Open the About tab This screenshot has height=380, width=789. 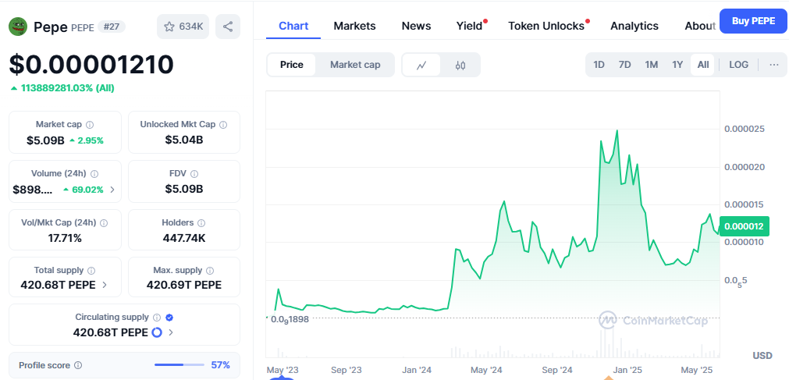pos(700,26)
